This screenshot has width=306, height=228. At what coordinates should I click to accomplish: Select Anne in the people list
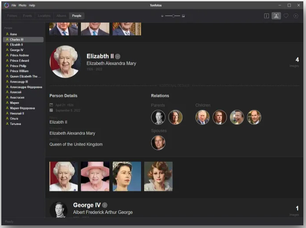pos(23,34)
